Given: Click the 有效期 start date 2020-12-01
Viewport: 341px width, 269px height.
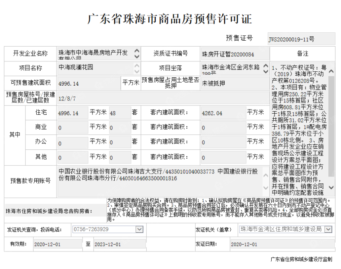Looking at the screenshot, I should coord(58,244).
